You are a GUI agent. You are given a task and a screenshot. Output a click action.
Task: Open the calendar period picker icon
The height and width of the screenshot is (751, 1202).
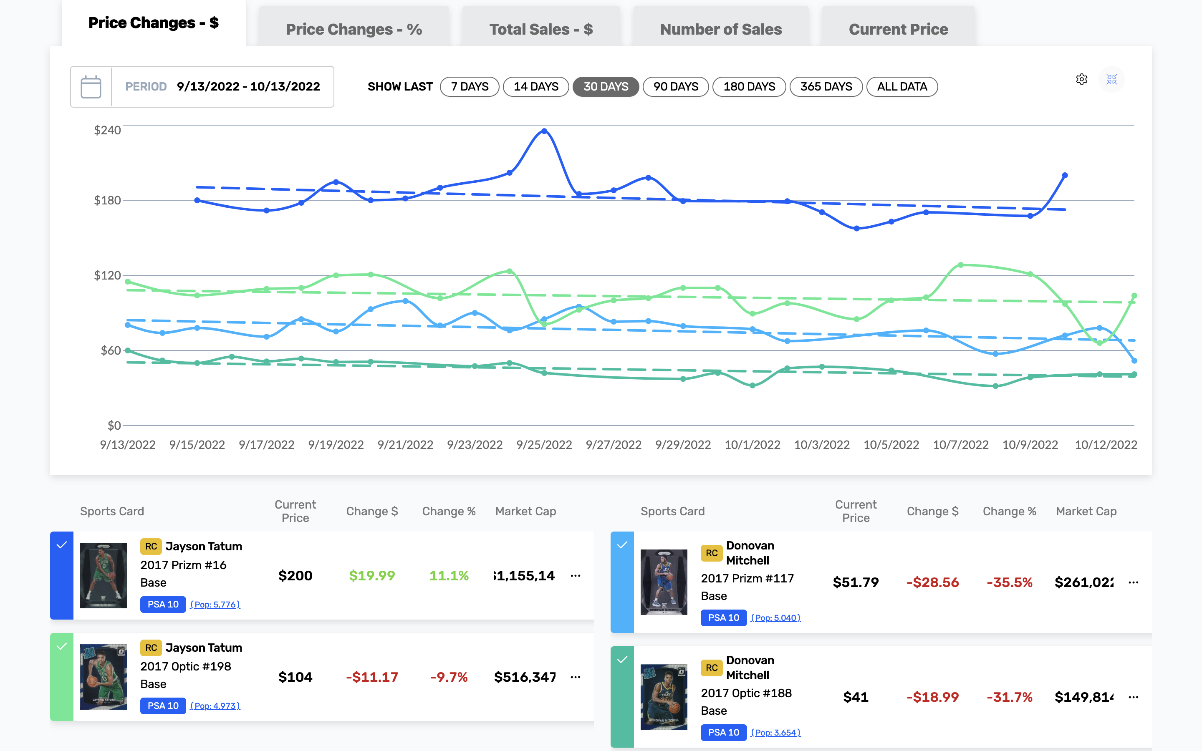(91, 87)
